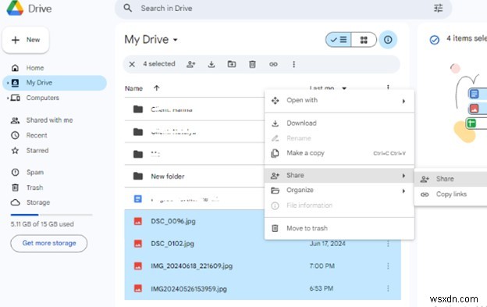
Task: Switch to grid layout view
Action: (364, 40)
